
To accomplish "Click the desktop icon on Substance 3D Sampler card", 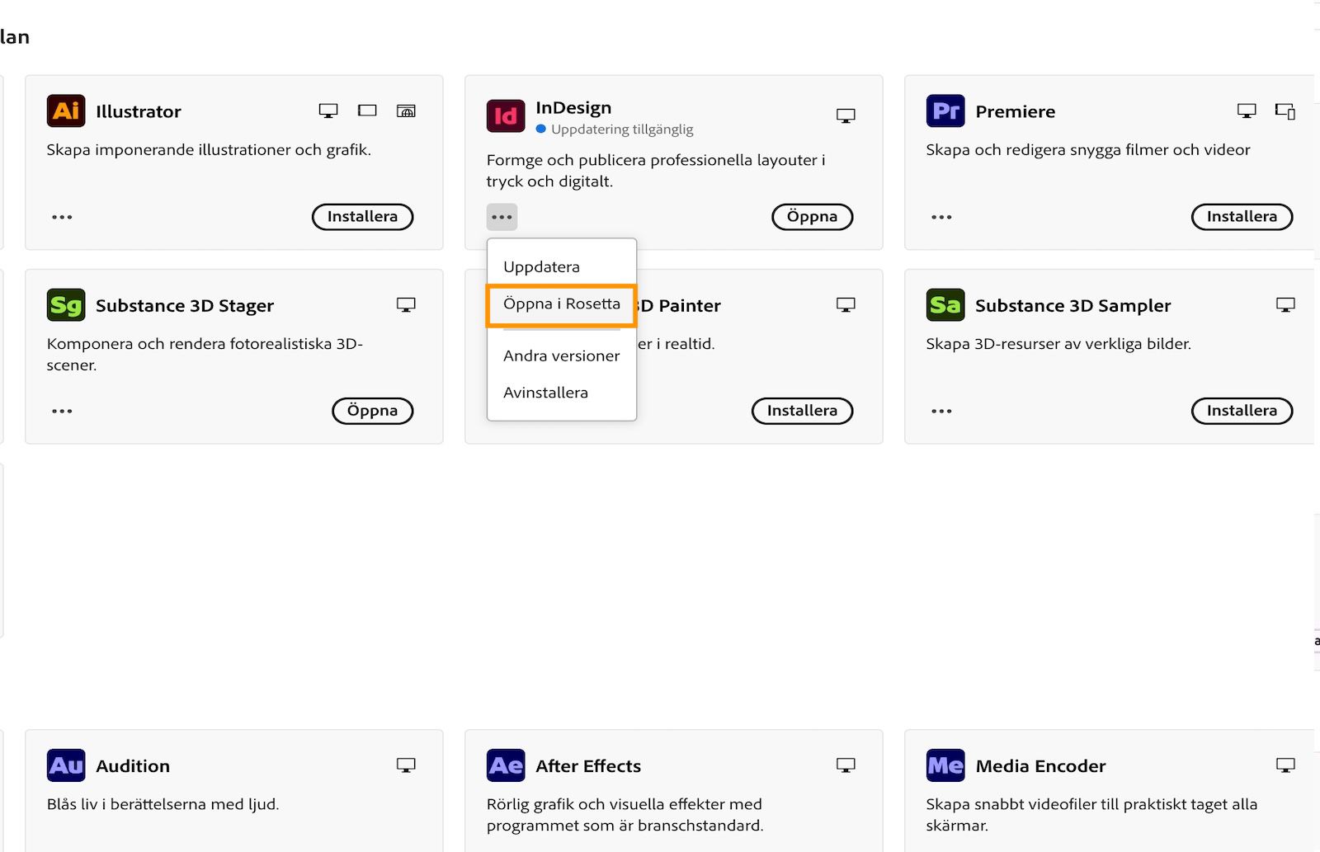I will pyautogui.click(x=1285, y=305).
